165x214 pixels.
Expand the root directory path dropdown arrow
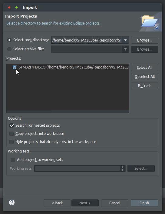(x=125, y=40)
